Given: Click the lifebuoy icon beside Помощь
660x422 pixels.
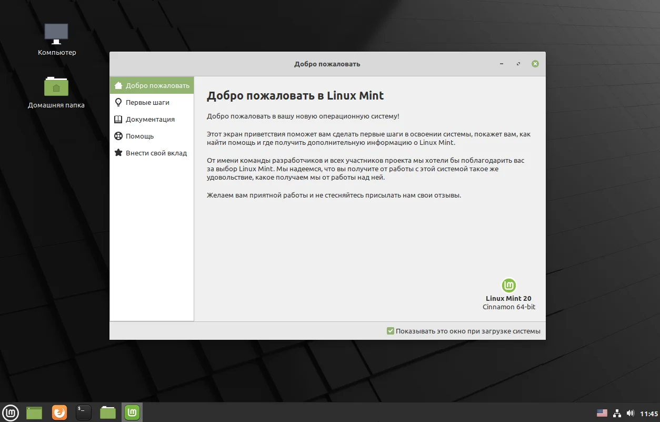Looking at the screenshot, I should click(x=118, y=136).
